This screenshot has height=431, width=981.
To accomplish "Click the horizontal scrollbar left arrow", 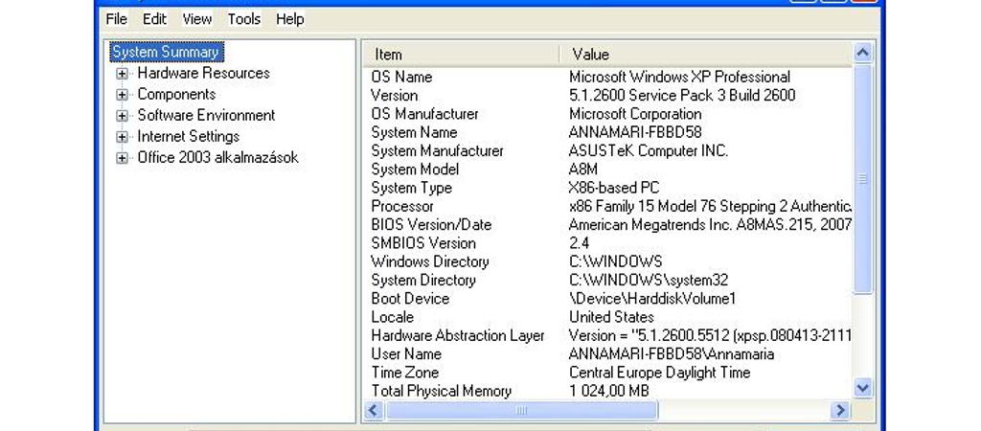I will click(x=374, y=410).
